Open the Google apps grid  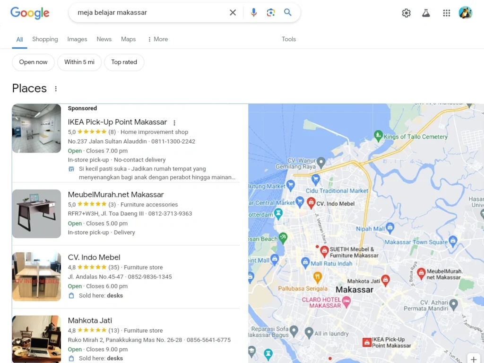click(446, 13)
